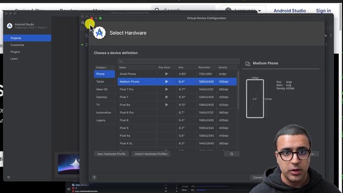Click the 4.65" size of Small Phone
343x193 pixels.
pyautogui.click(x=182, y=74)
